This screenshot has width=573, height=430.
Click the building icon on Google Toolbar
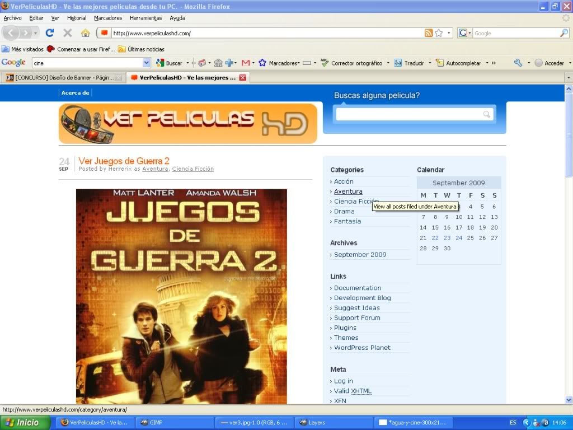click(x=218, y=63)
